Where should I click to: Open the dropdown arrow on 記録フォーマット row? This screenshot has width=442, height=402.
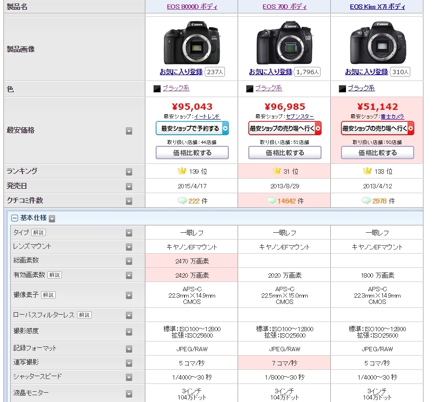(129, 349)
